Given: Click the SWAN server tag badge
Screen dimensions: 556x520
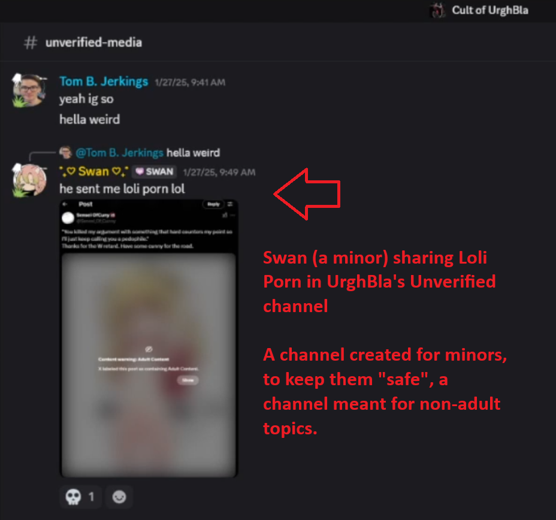Looking at the screenshot, I should pyautogui.click(x=154, y=172).
